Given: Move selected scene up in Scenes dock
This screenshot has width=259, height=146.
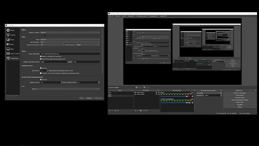Looking at the screenshot, I should (x=115, y=110).
